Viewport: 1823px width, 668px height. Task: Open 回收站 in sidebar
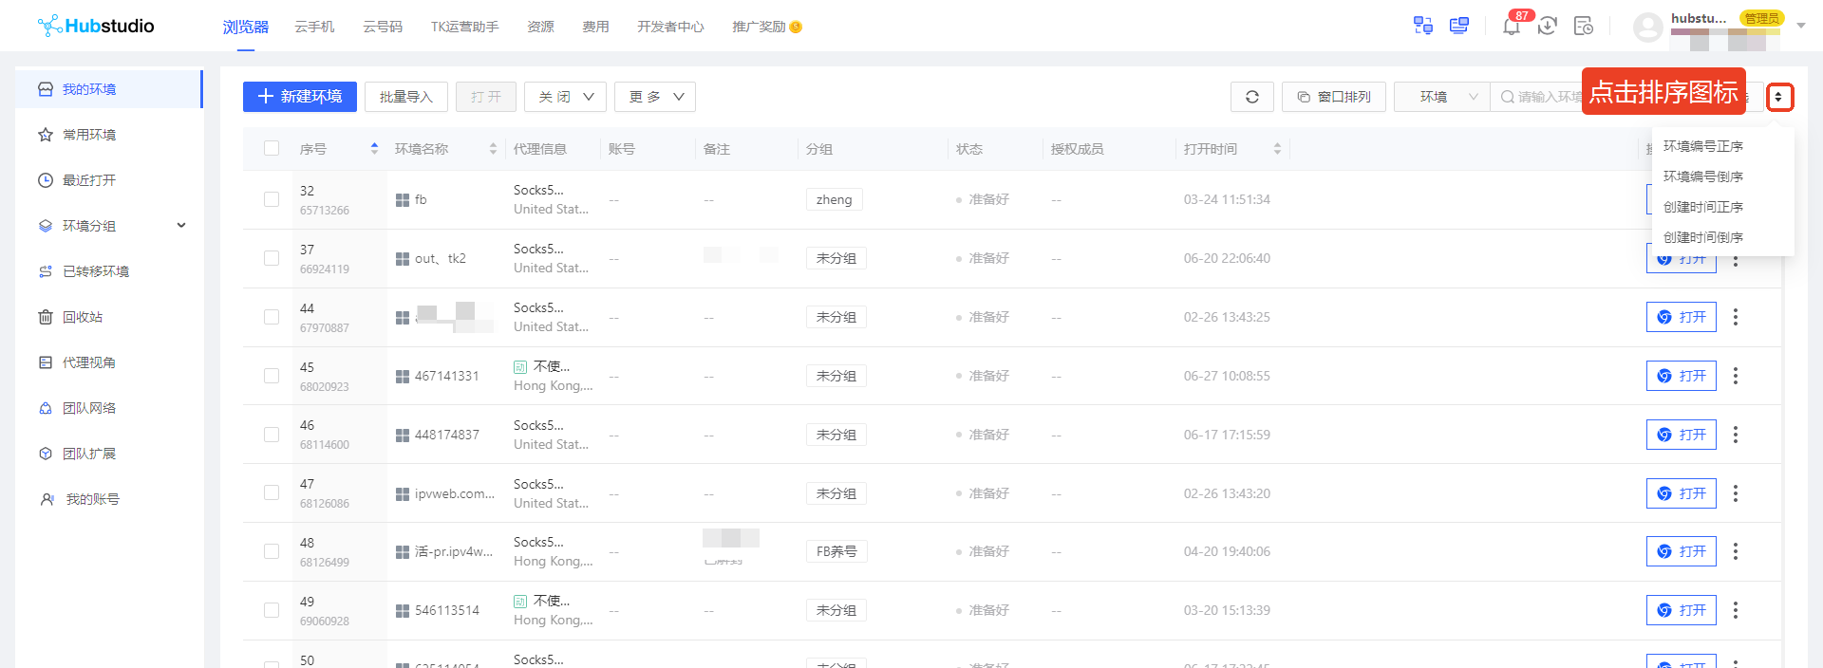point(108,317)
